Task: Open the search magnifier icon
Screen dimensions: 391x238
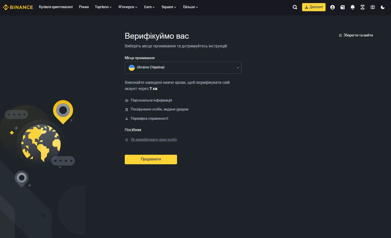Action: (x=295, y=7)
